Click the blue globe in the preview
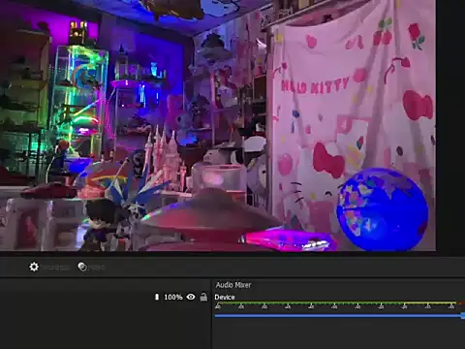The image size is (465, 349). click(x=383, y=209)
